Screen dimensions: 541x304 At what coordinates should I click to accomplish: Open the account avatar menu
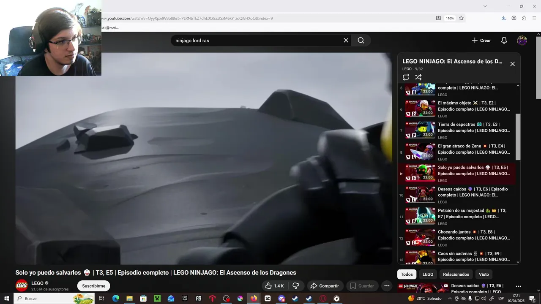[522, 41]
